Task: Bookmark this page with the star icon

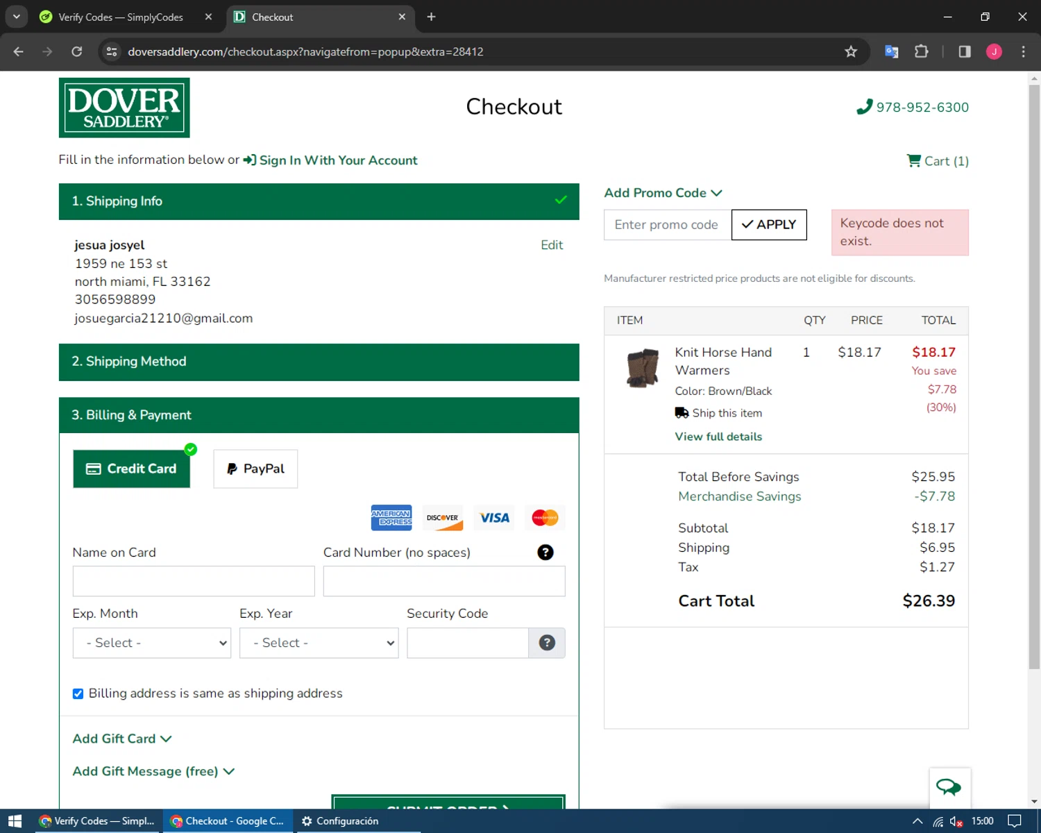Action: [851, 51]
